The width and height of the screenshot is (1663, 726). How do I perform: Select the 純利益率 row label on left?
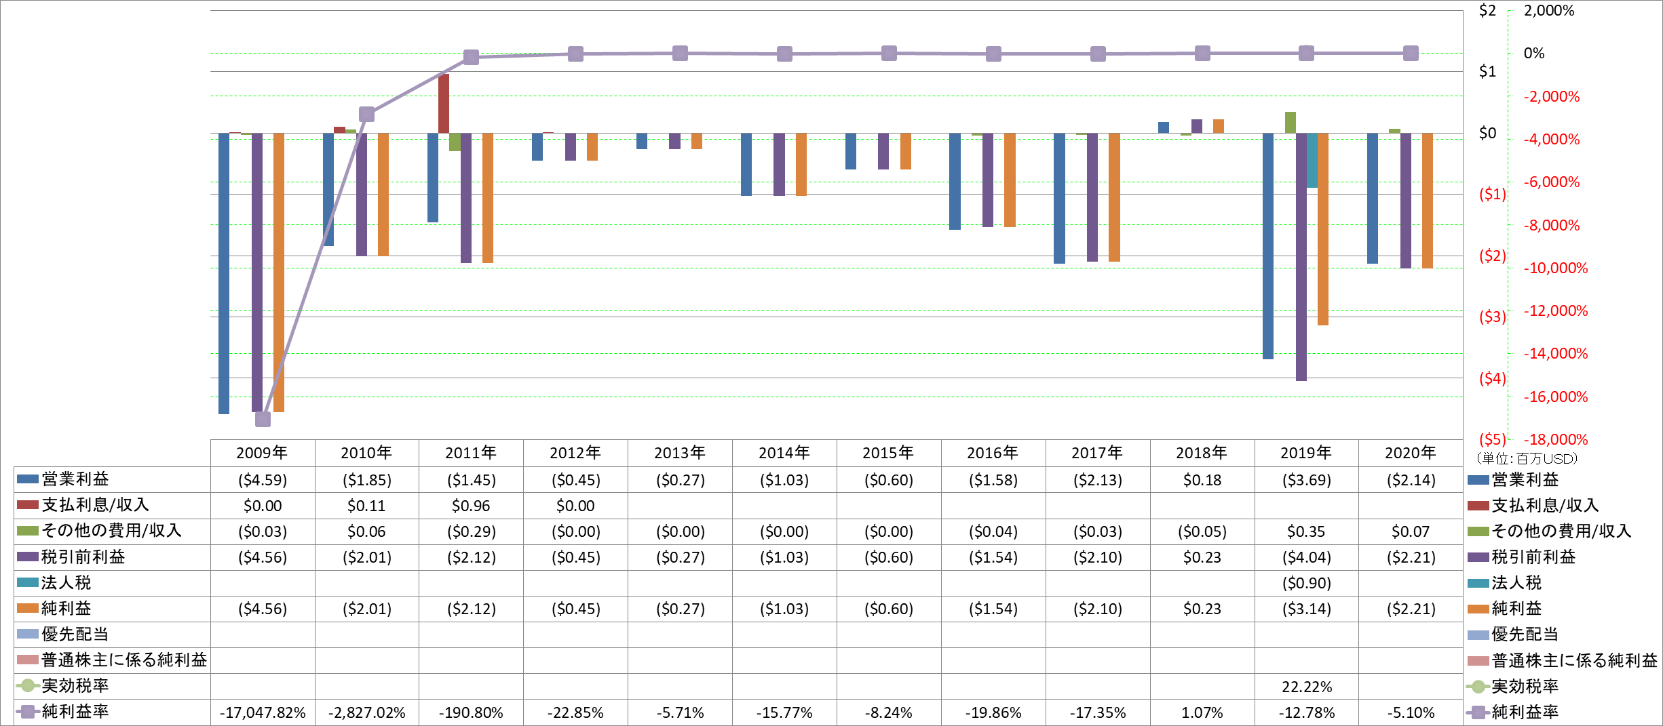click(x=75, y=712)
